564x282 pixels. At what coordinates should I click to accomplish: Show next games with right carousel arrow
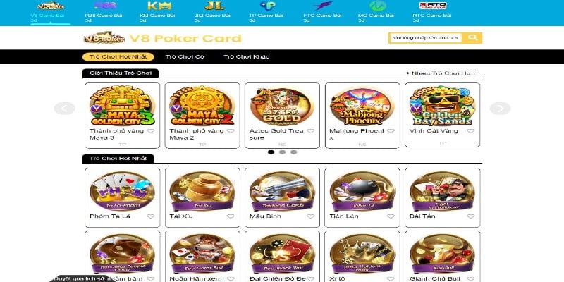point(500,109)
